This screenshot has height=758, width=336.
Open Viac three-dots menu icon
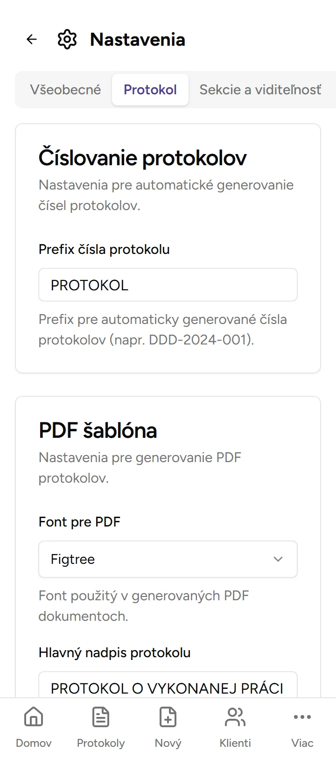pos(302,716)
